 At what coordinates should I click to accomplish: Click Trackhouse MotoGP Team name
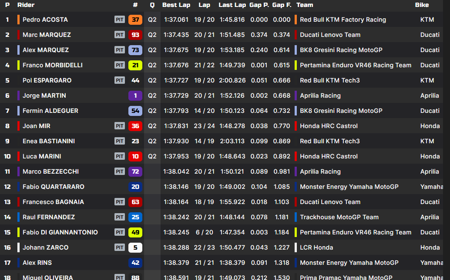tap(339, 217)
